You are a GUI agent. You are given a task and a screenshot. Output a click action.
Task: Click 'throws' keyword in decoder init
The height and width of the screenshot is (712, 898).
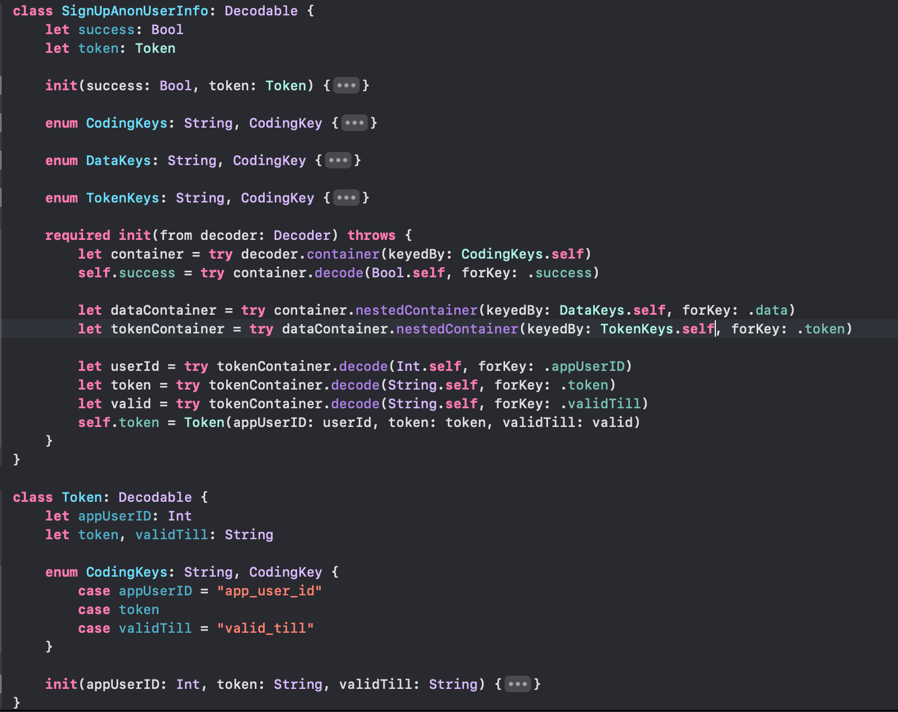click(x=371, y=235)
